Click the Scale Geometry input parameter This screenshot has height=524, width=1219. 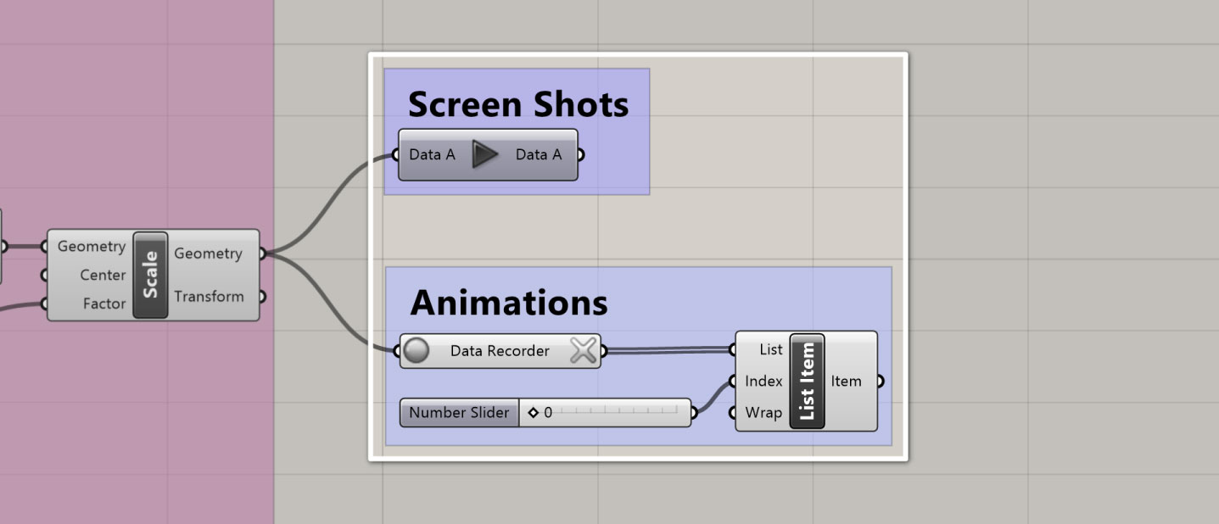tap(91, 247)
